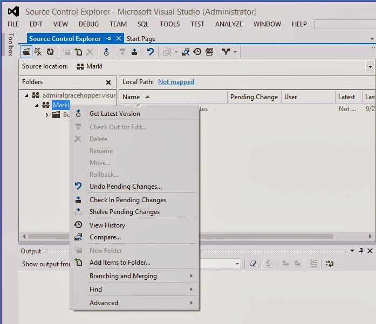Open the TEST menu
376x324 pixels.
pyautogui.click(x=197, y=24)
